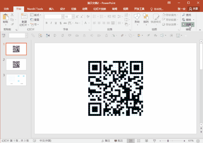Image resolution: width=203 pixels, height=143 pixels.
Task: Click the Decrease Indent icon
Action: click(x=109, y=16)
